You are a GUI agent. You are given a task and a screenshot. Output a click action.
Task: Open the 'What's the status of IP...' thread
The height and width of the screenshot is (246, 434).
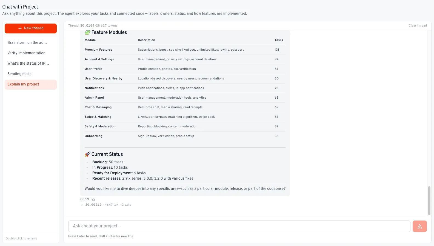[x=31, y=63]
